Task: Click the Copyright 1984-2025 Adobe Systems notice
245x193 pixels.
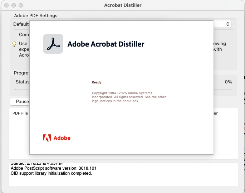Action: (x=129, y=97)
